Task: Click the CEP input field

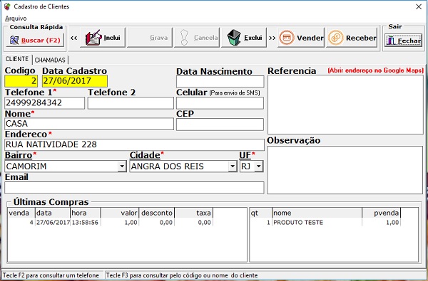Action: [220, 124]
